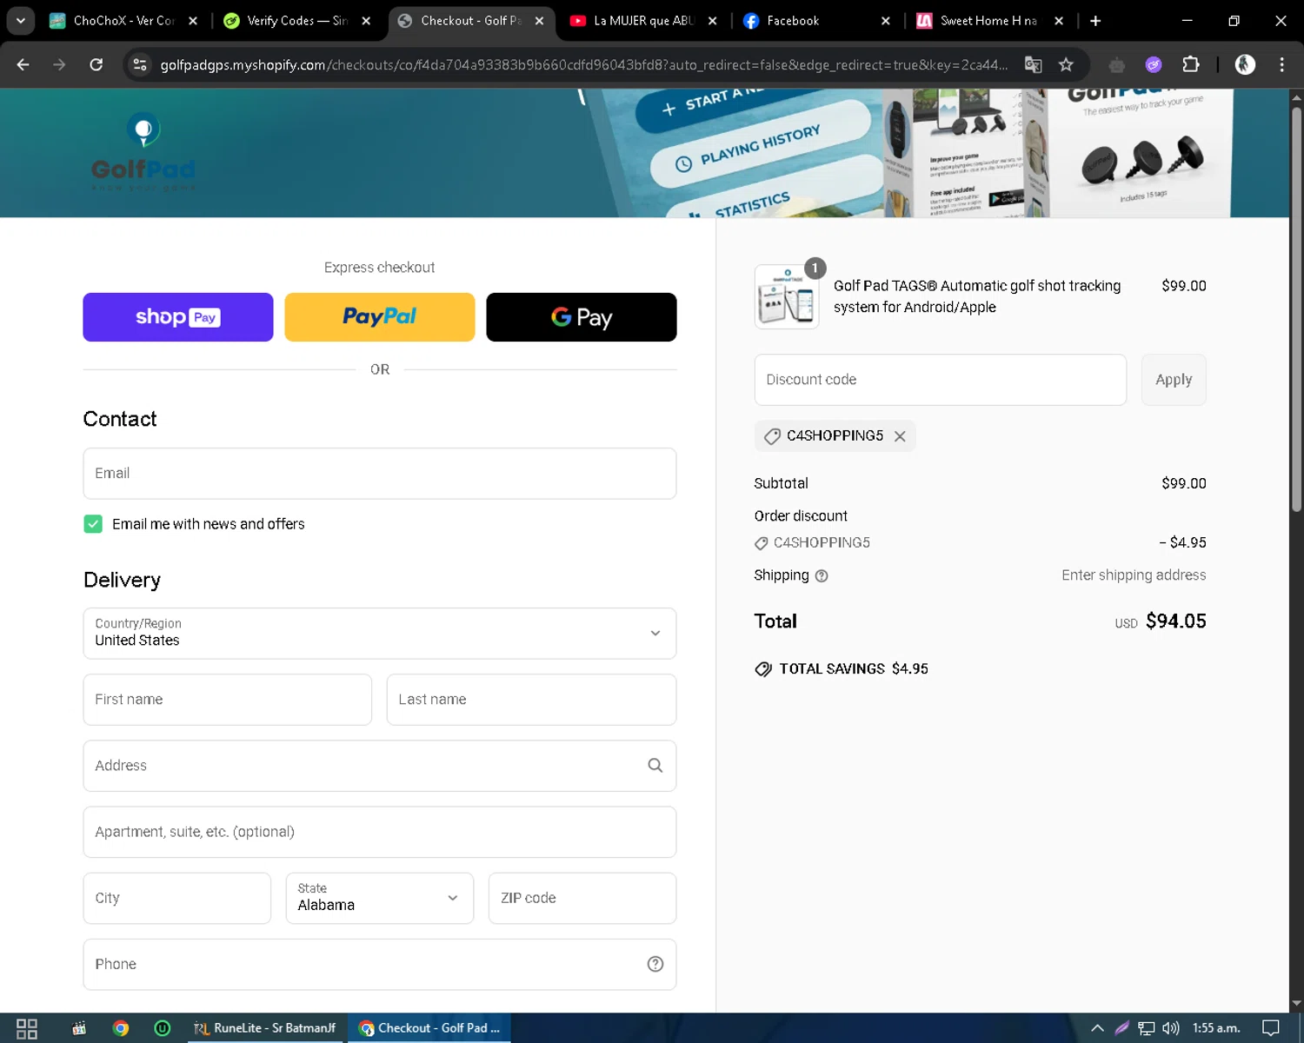1304x1043 pixels.
Task: Focus the ZIP code field
Action: 582,898
